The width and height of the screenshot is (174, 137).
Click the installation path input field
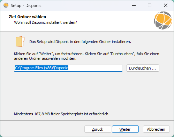(68, 68)
